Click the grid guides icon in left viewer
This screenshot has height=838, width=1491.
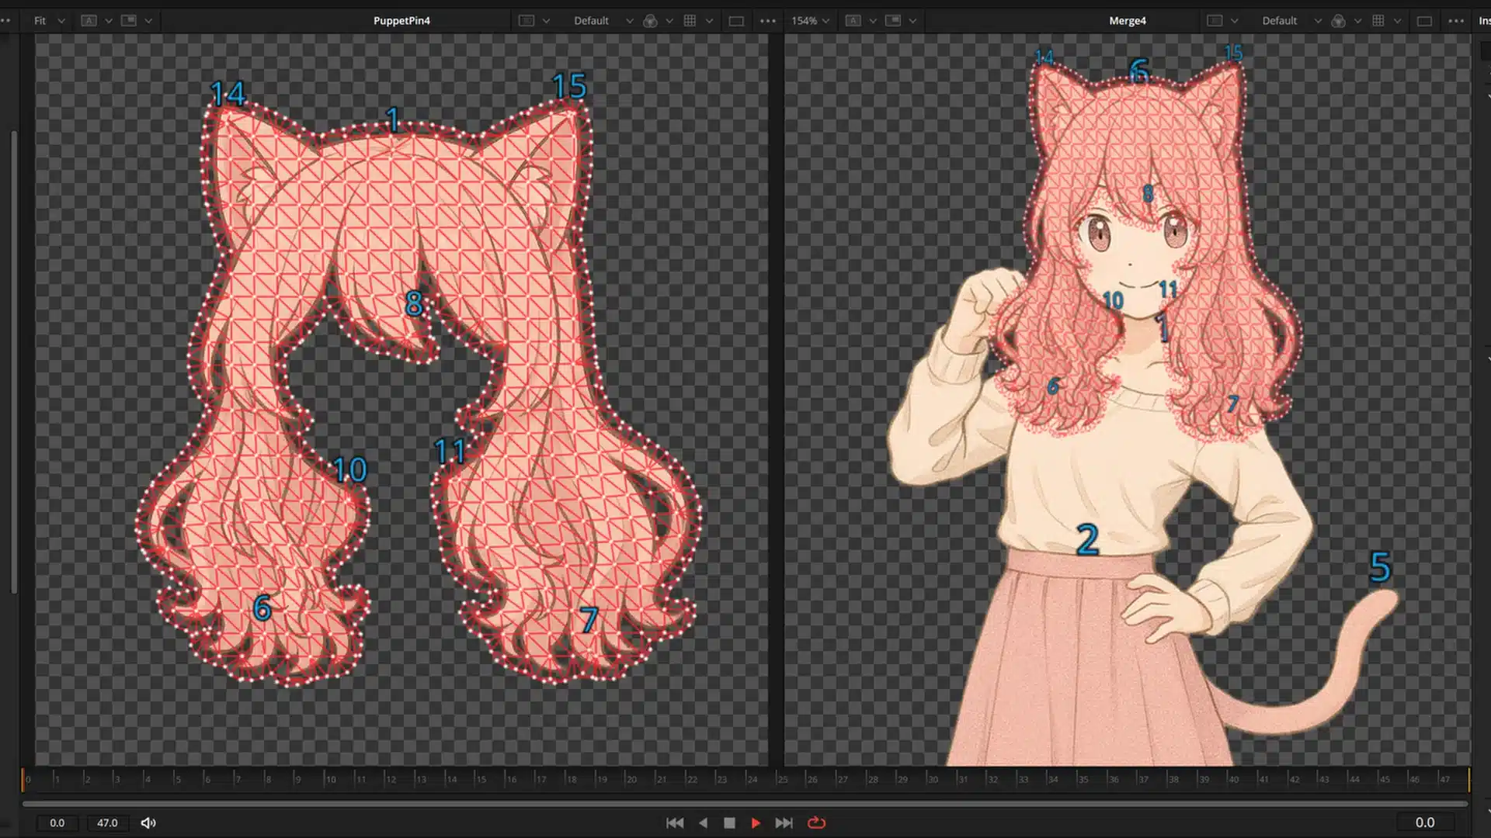pos(690,21)
